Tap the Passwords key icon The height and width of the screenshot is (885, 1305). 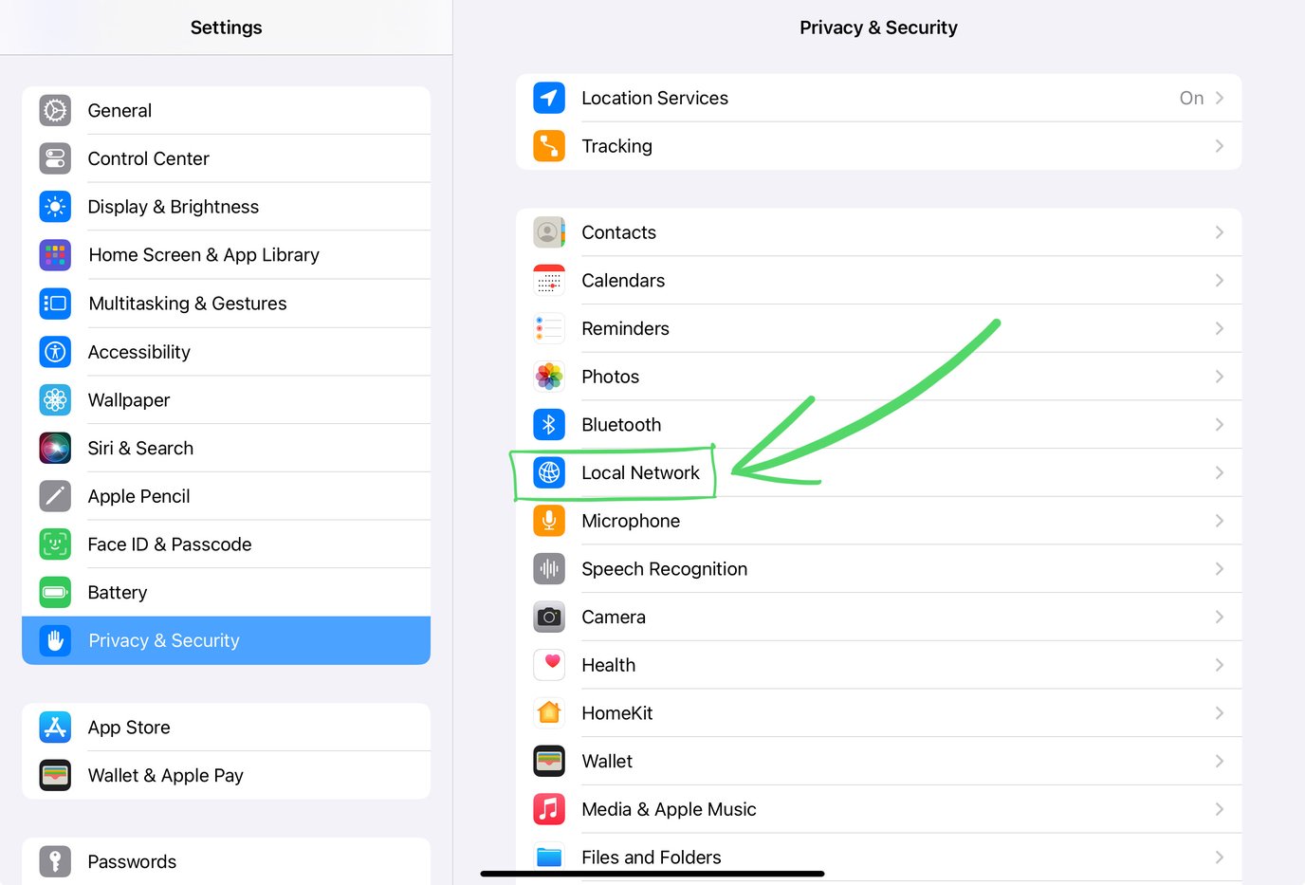click(55, 861)
